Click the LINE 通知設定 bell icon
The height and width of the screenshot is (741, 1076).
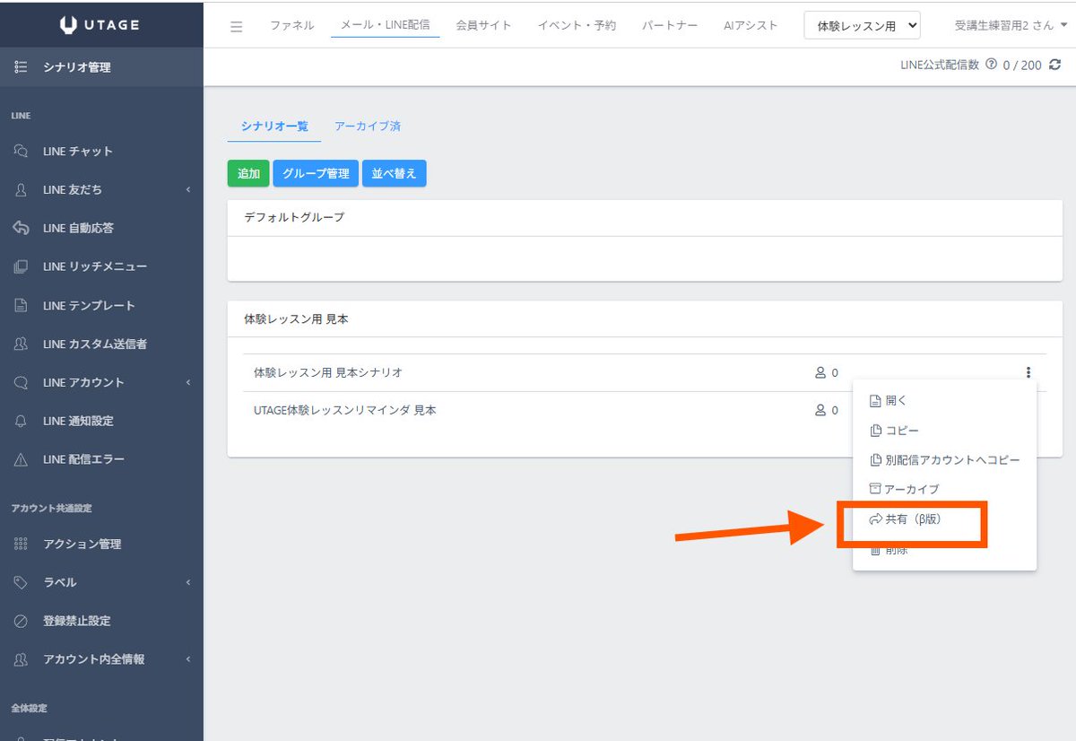21,421
